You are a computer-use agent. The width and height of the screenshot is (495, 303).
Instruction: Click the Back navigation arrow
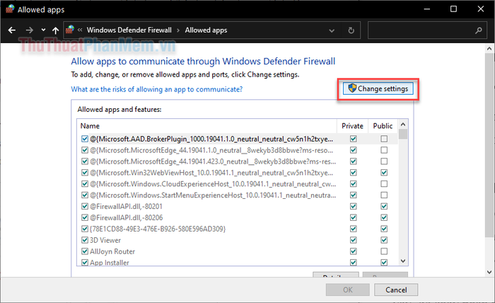point(12,30)
